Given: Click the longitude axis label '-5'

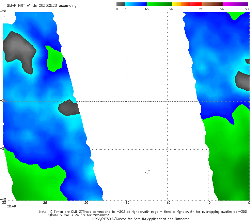Looking at the screenshot, I should (208, 203).
